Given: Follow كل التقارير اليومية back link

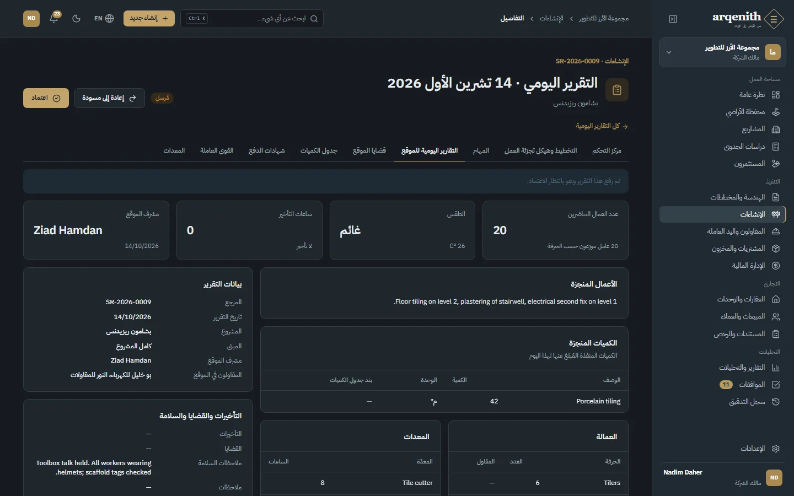Looking at the screenshot, I should point(602,126).
